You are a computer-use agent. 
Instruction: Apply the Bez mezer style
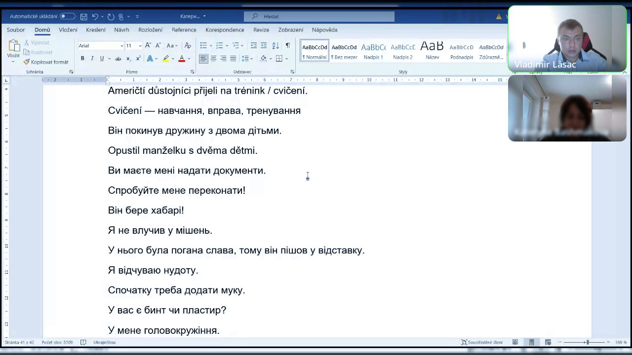tap(344, 51)
